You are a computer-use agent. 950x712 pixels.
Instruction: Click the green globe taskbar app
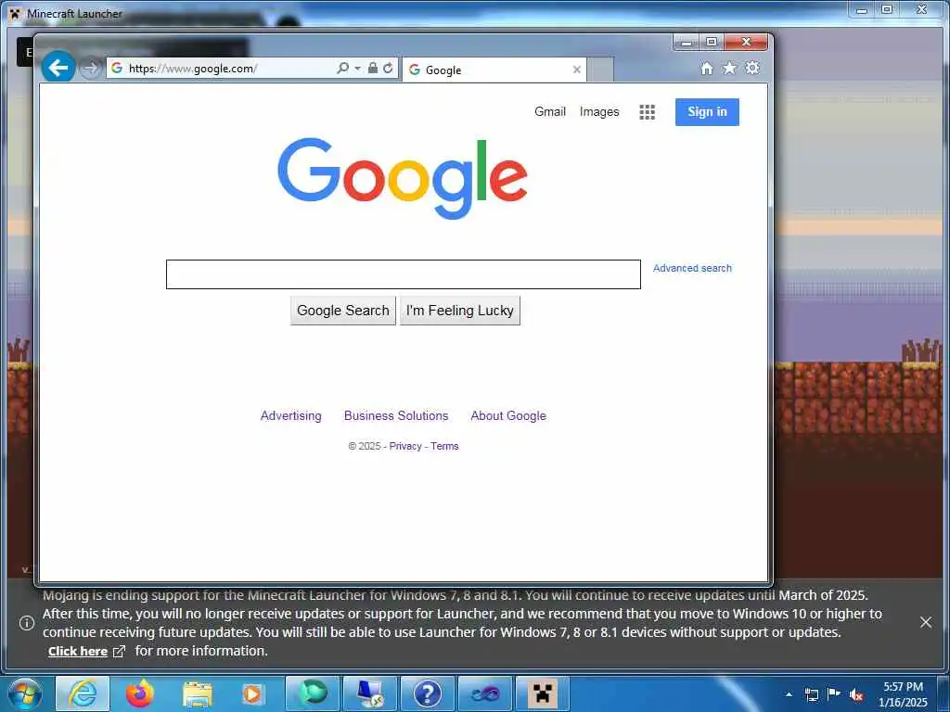coord(313,693)
